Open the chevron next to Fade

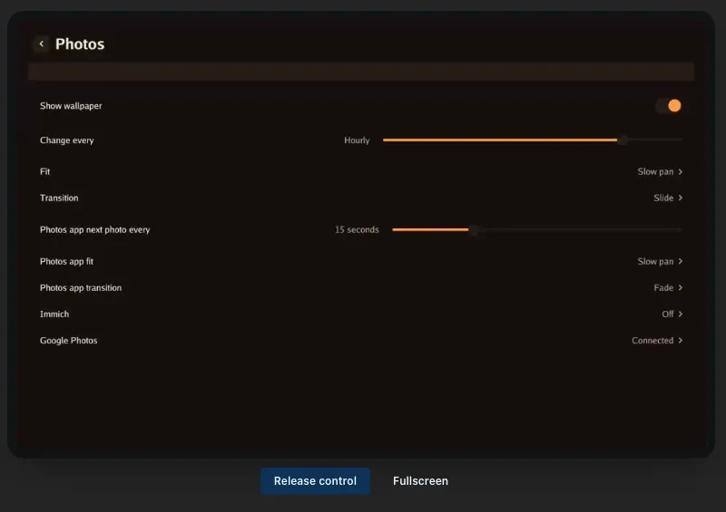[x=680, y=287]
